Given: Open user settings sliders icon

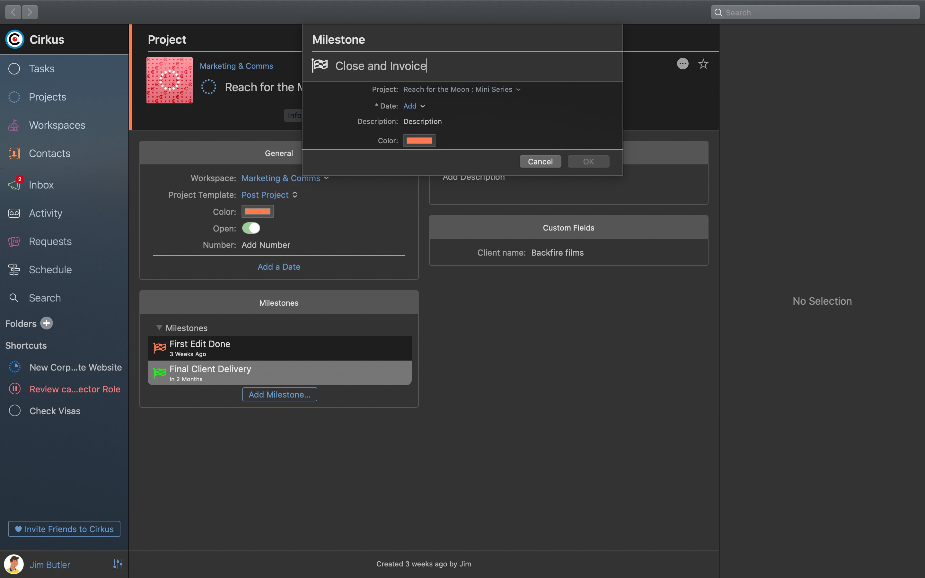Looking at the screenshot, I should pos(118,564).
